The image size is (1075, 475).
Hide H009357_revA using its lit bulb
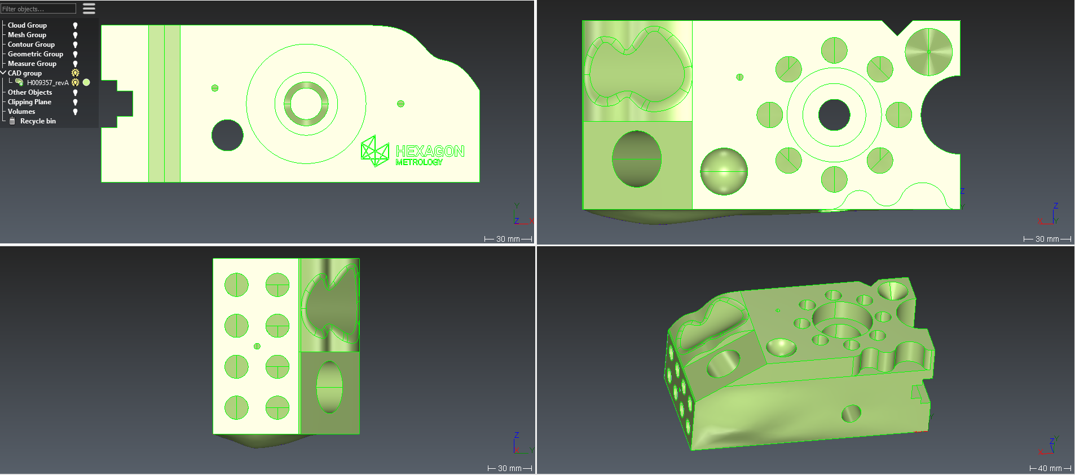click(75, 83)
